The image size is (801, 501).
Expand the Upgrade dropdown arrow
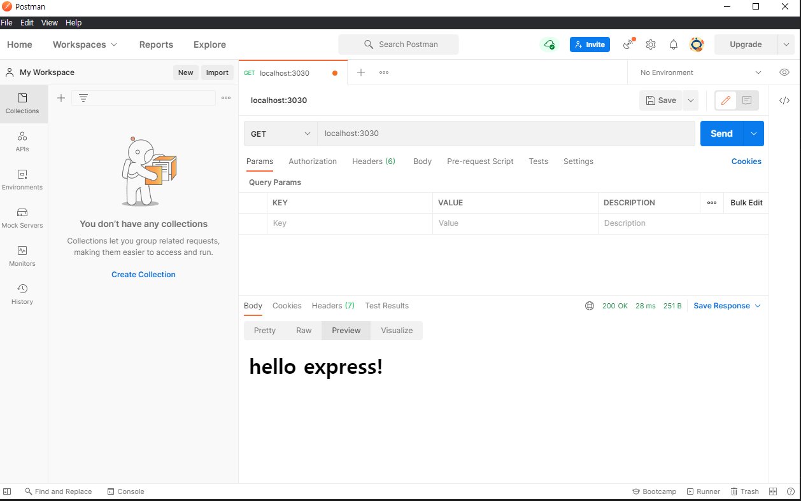(786, 45)
